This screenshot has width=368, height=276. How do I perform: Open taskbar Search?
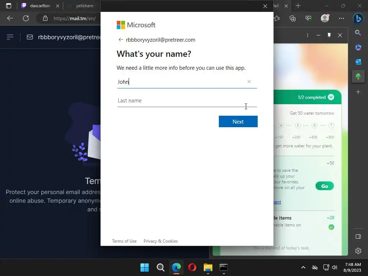coord(161,267)
